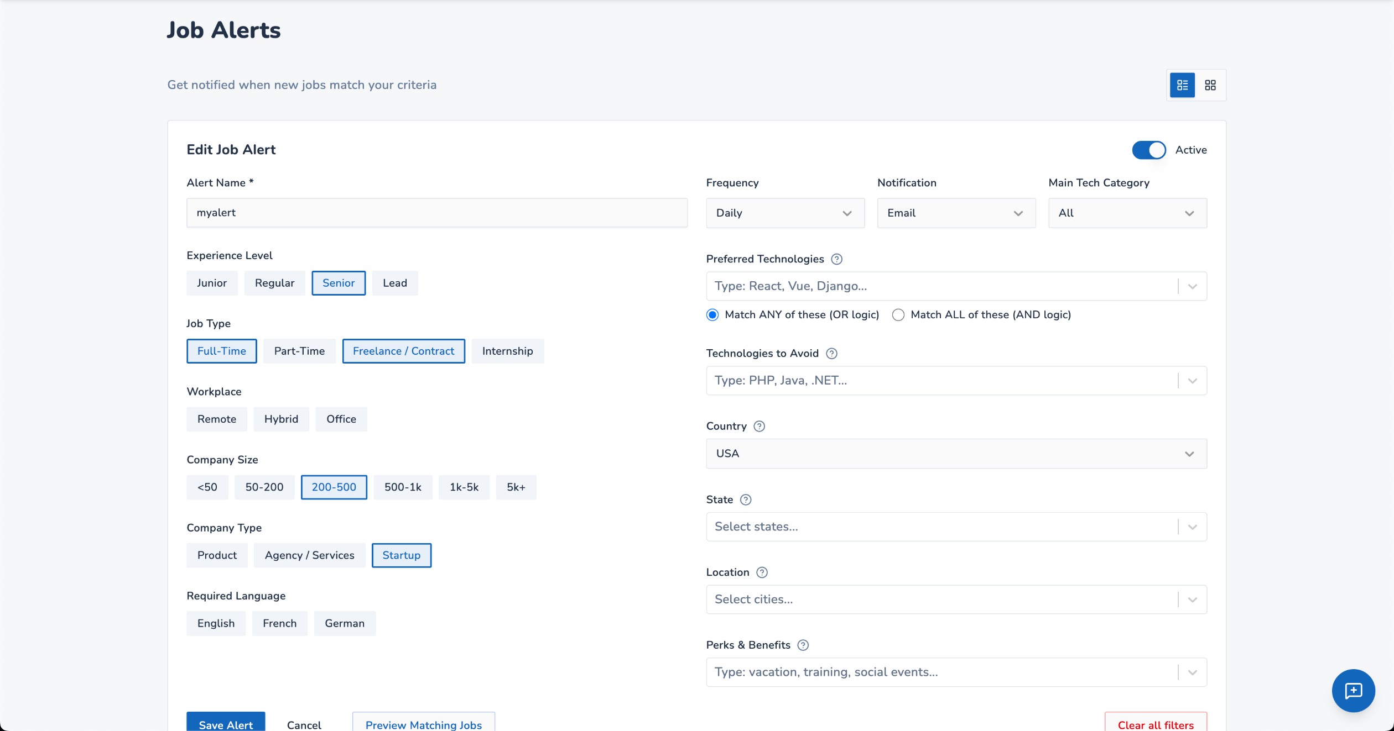Click Preferred Technologies help icon
This screenshot has height=731, width=1394.
click(837, 259)
